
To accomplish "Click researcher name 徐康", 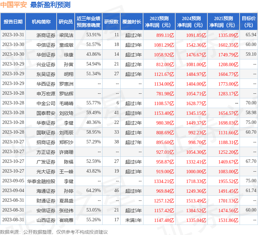I will pyautogui.click(x=69, y=55).
